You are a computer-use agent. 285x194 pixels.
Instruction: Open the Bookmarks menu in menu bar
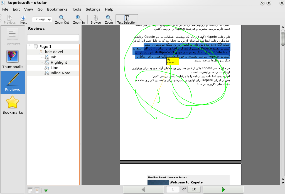click(57, 9)
